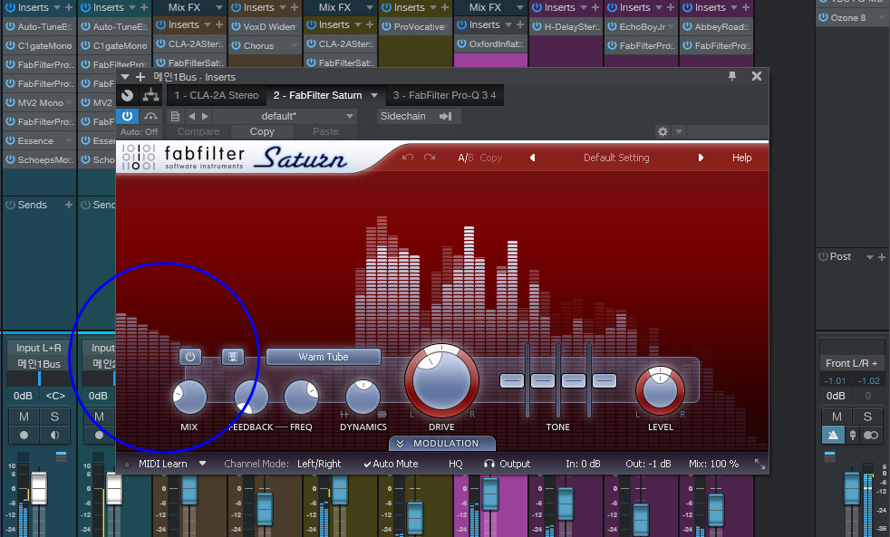Click the plus icon beside 메인1Bus Inserts title

[140, 77]
